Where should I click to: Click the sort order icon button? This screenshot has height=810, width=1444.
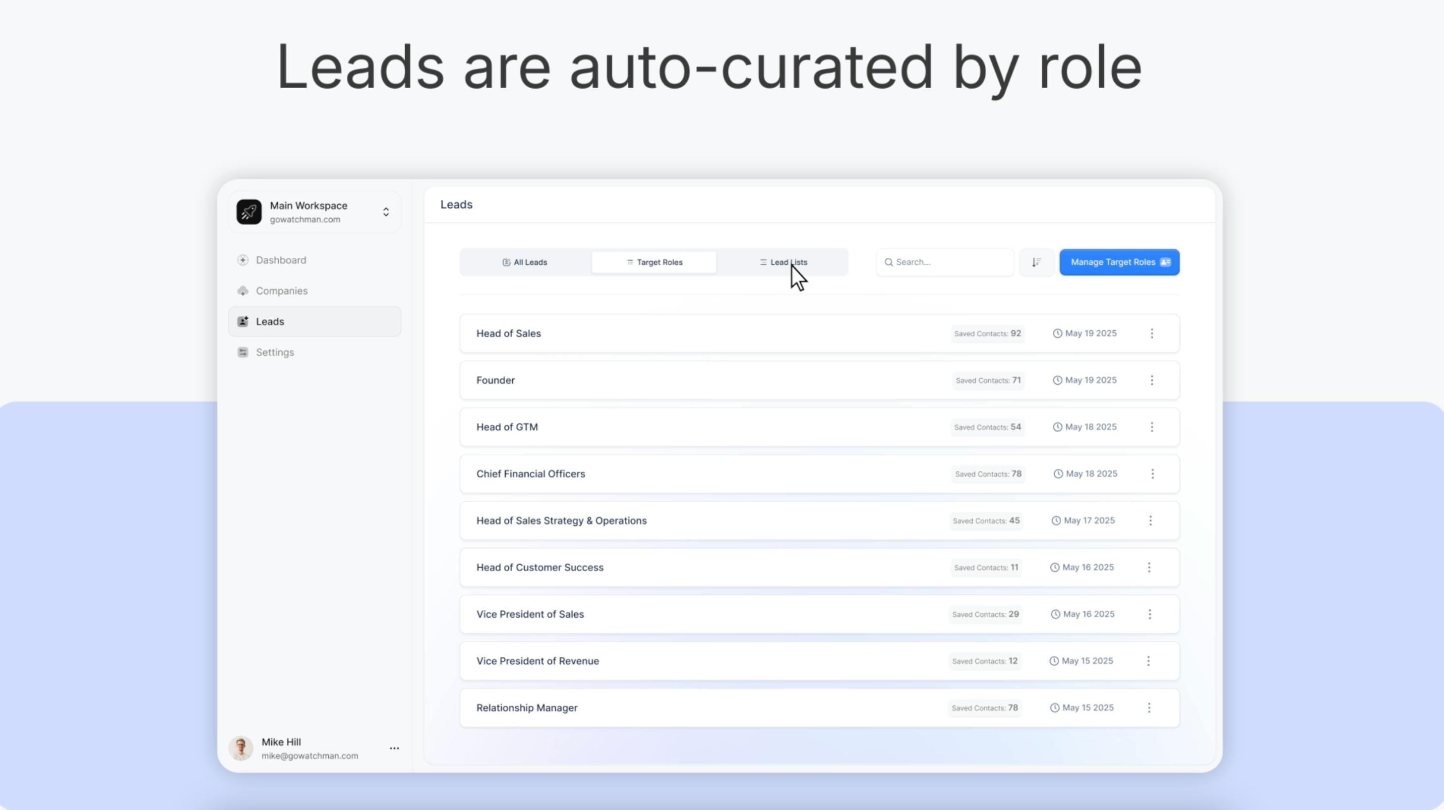pos(1036,262)
